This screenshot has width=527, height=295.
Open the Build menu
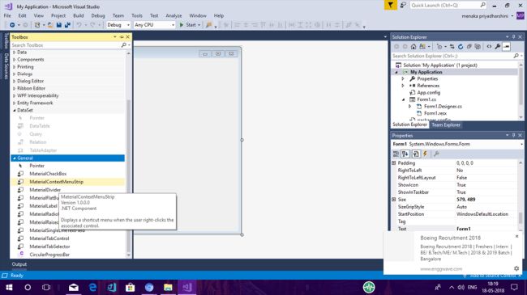(x=79, y=15)
